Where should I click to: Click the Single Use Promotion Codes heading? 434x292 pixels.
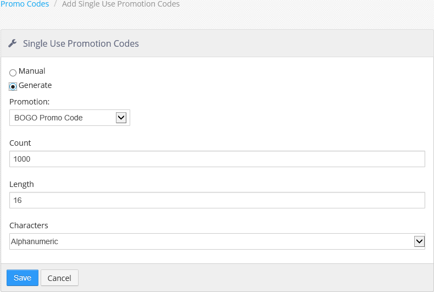point(81,43)
